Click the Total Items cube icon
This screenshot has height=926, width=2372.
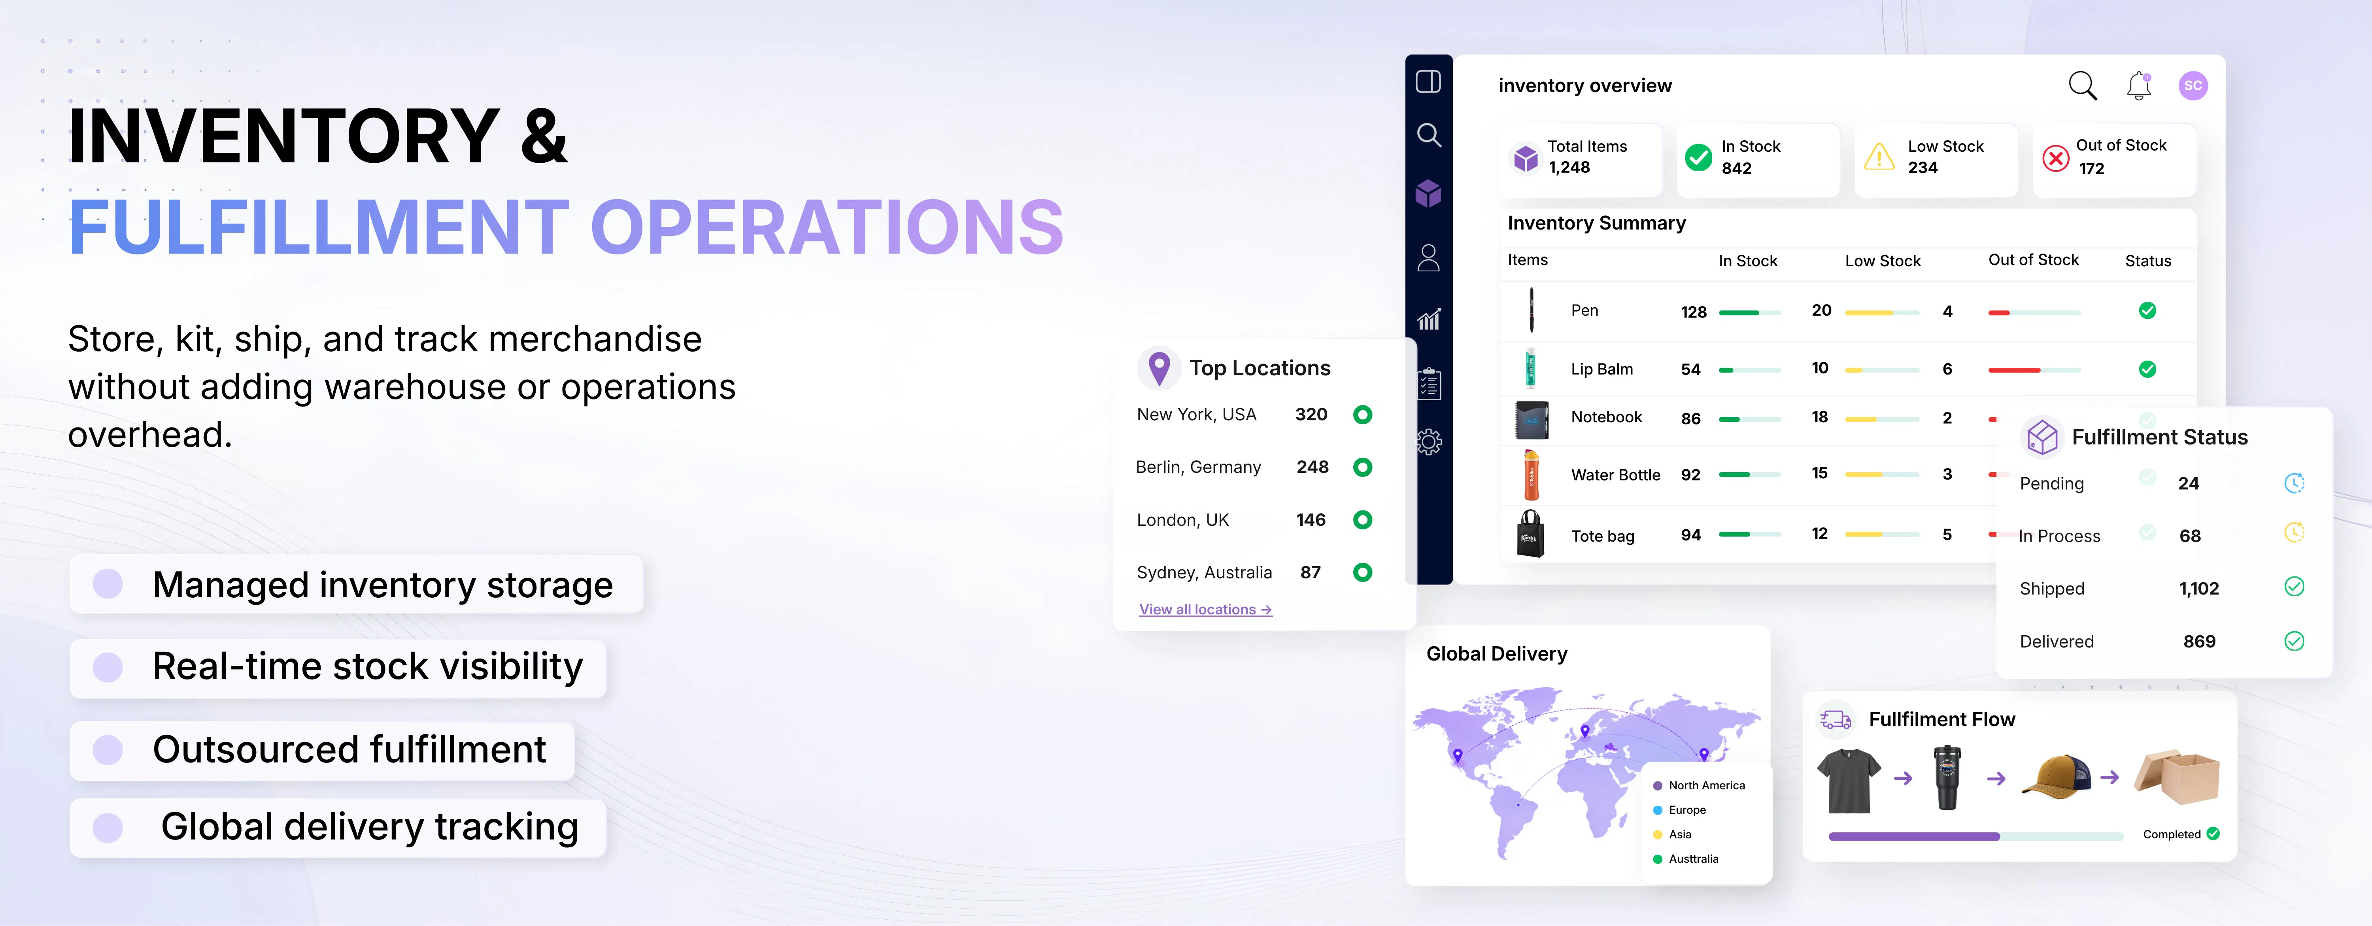pos(1526,158)
